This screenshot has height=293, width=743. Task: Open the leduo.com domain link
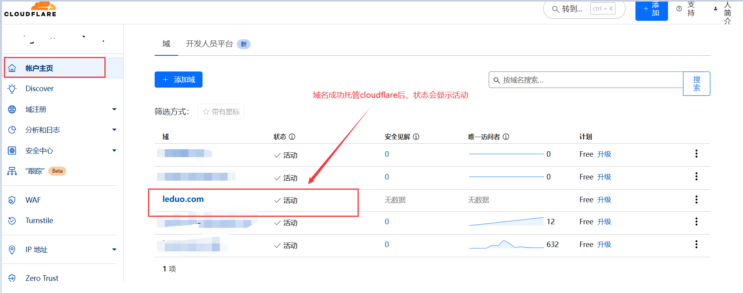[183, 199]
